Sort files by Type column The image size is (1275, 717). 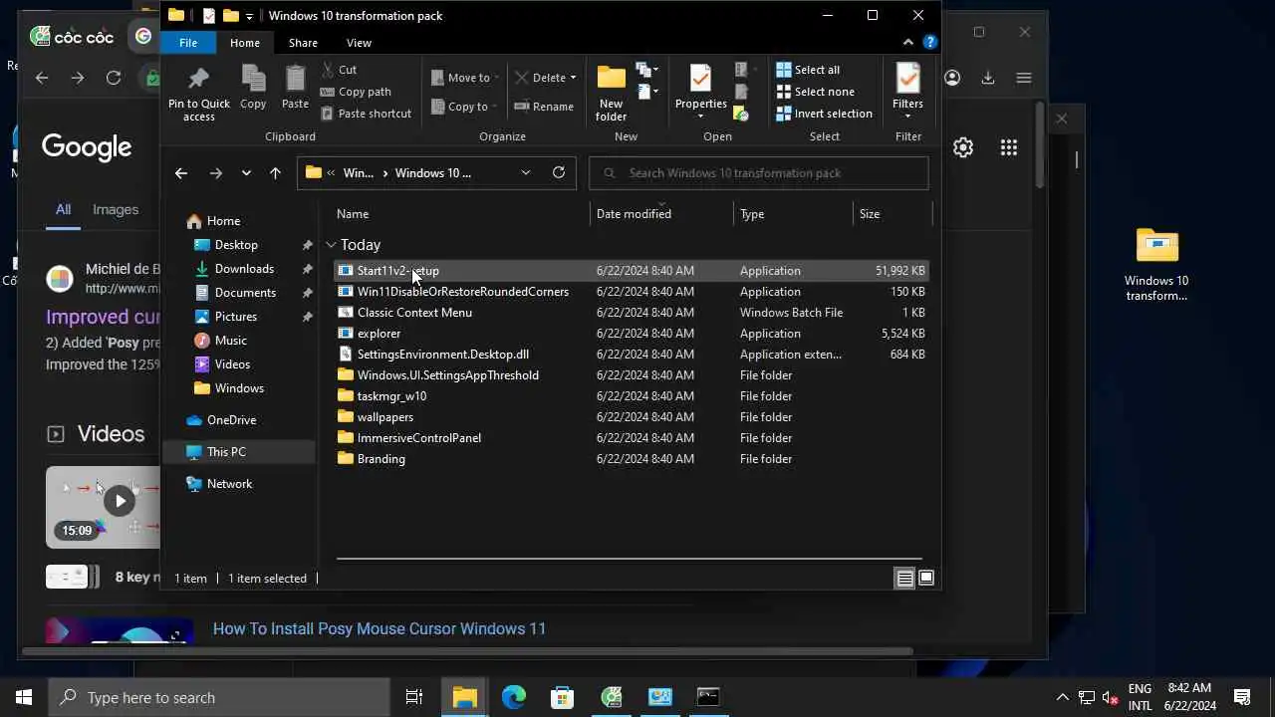752,214
